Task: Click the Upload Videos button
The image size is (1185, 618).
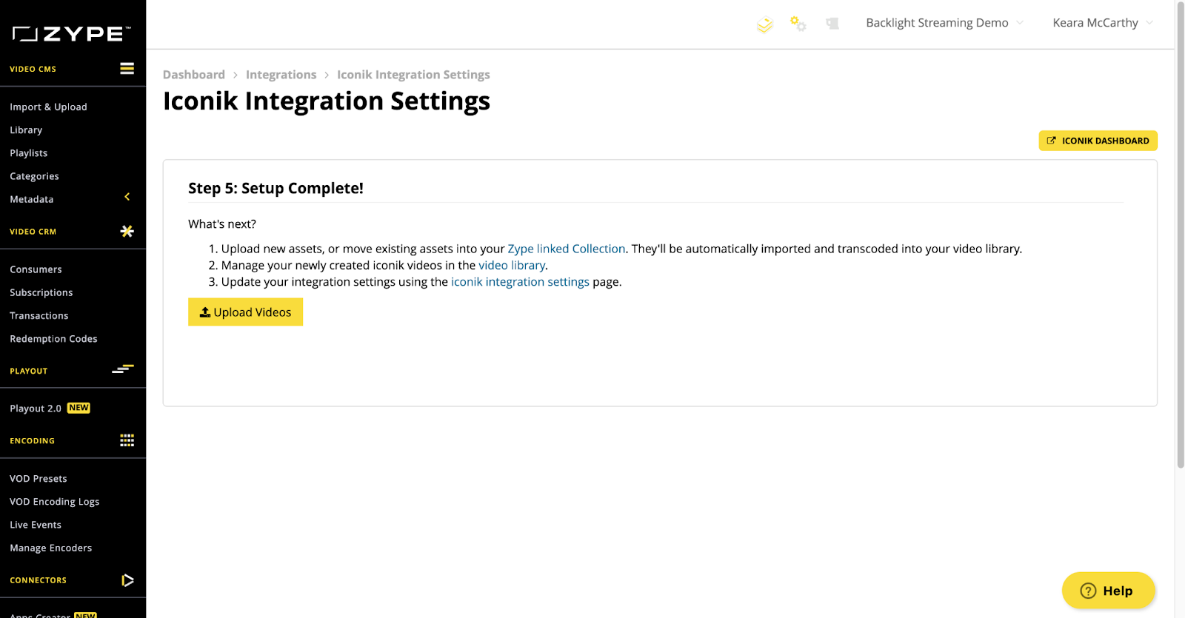Action: coord(245,312)
